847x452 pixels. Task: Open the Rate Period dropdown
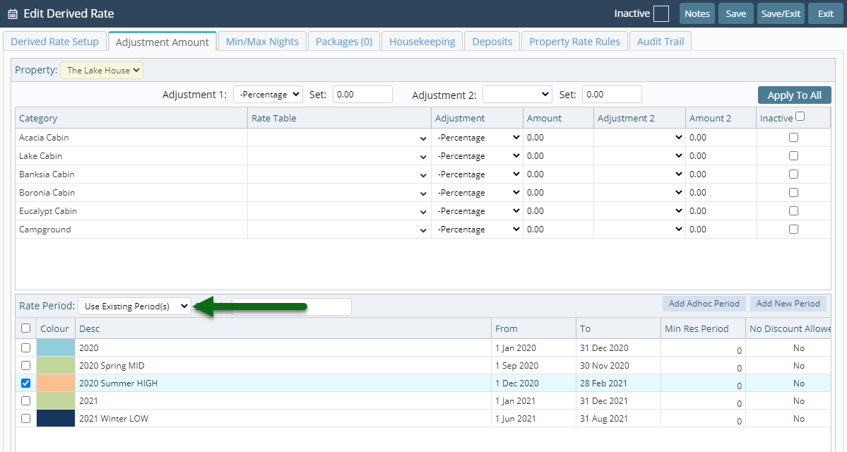click(134, 307)
